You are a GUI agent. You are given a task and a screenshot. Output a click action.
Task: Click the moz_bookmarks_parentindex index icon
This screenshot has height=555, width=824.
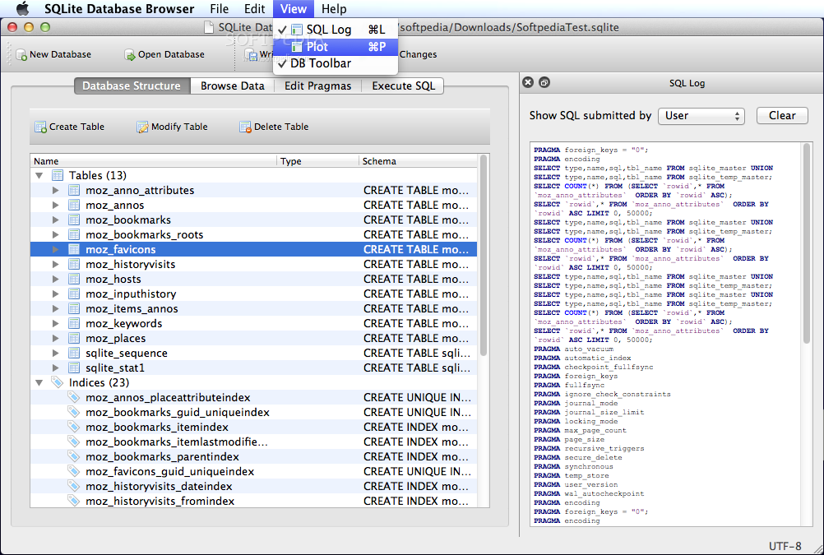[74, 456]
